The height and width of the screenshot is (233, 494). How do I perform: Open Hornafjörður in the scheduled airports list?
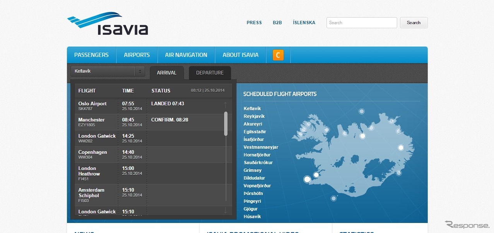[257, 155]
